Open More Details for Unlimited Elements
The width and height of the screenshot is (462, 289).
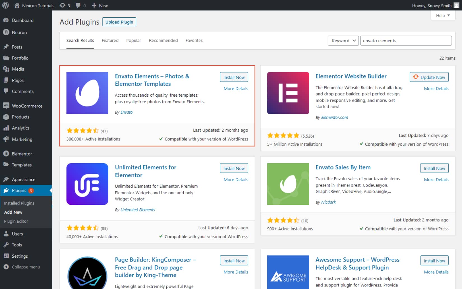point(235,180)
